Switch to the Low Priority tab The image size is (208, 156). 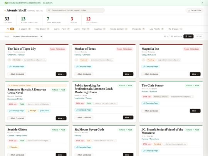tap(157, 29)
